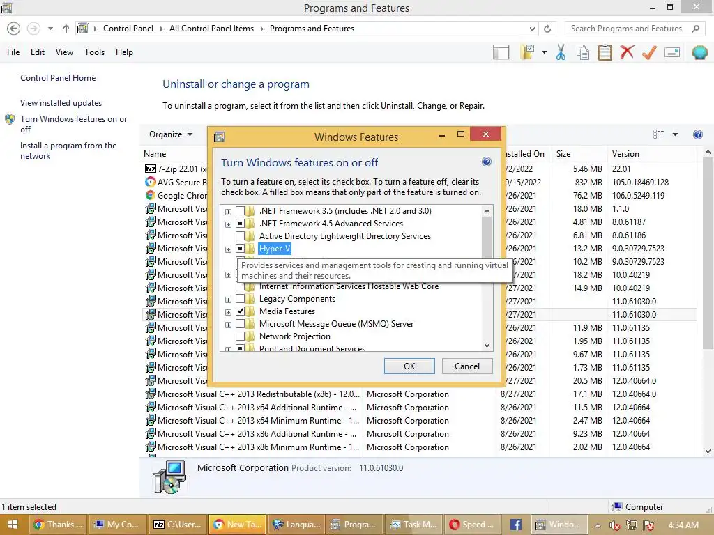The image size is (714, 535).
Task: Open Speed Opera taskbar button
Action: (x=473, y=525)
